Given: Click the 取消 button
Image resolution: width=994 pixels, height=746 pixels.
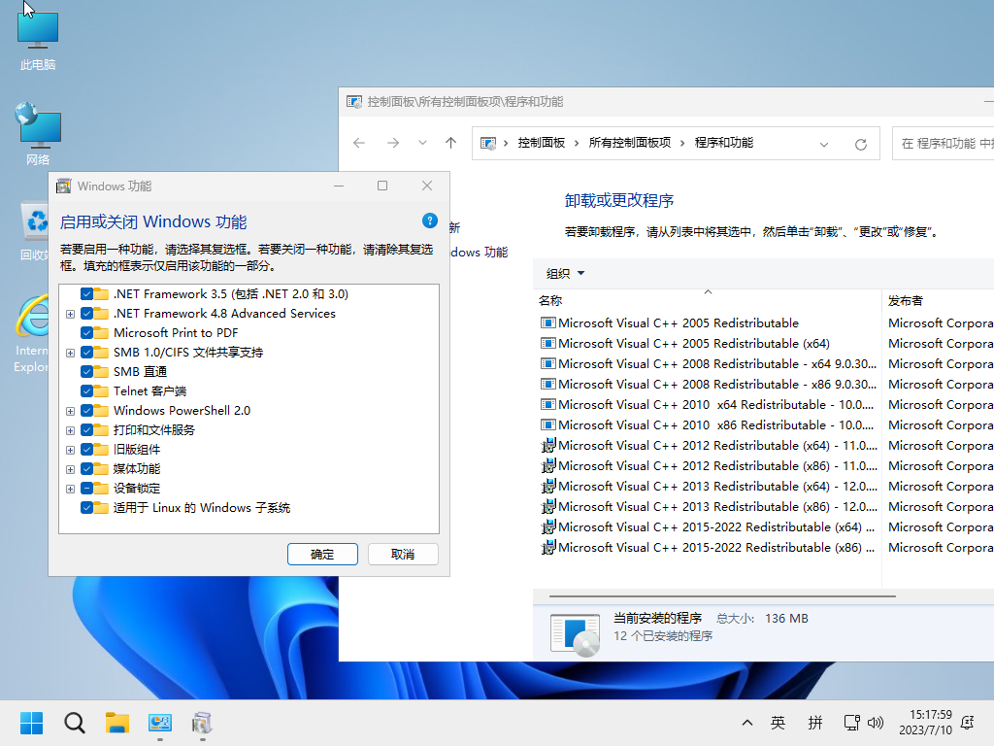Looking at the screenshot, I should pyautogui.click(x=403, y=554).
